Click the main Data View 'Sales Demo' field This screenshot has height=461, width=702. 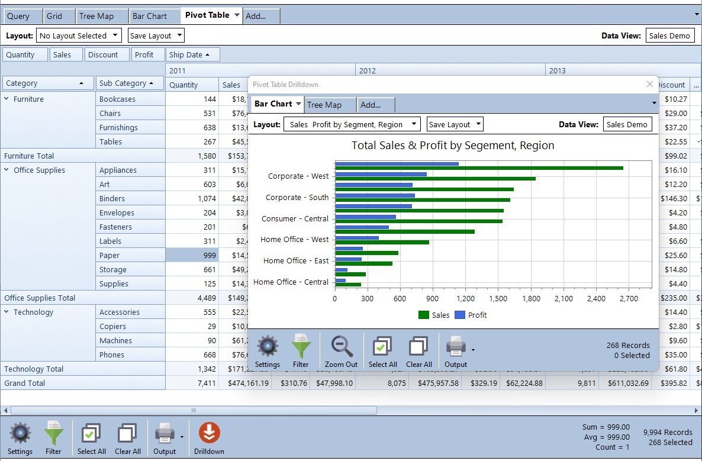669,36
